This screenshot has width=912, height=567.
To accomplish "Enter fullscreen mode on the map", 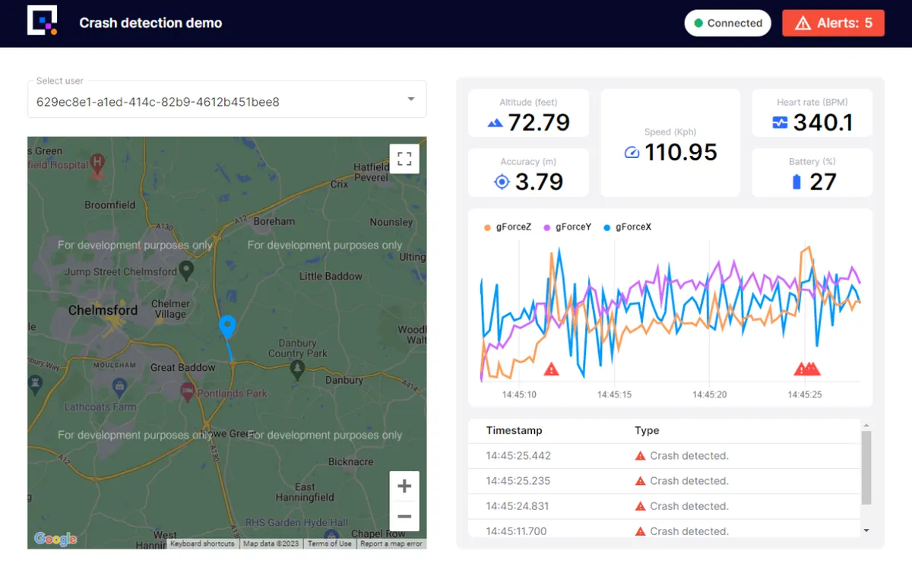I will (x=404, y=159).
